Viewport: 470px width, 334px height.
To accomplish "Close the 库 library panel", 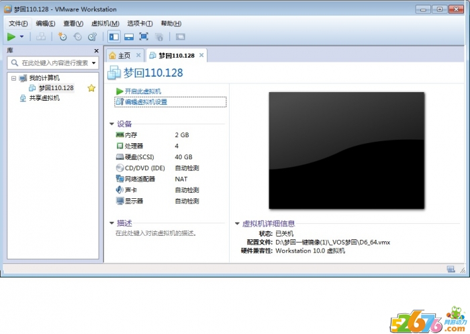I will pyautogui.click(x=96, y=50).
